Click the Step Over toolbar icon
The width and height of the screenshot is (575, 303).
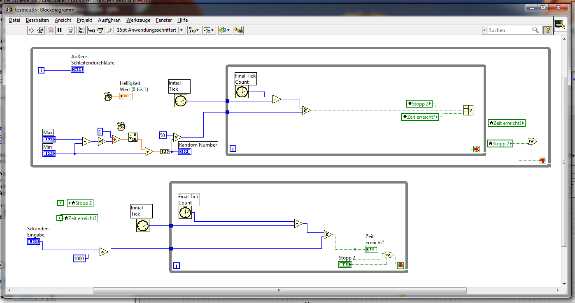coord(100,30)
